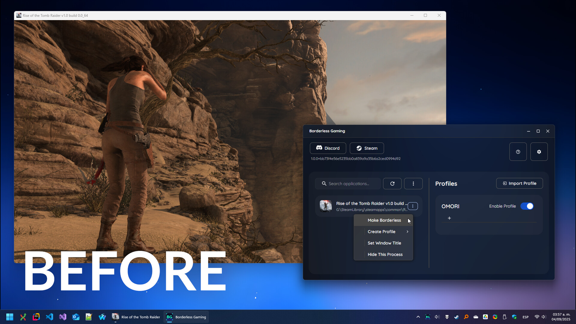
Task: Expand hidden system tray icons
Action: click(x=418, y=316)
